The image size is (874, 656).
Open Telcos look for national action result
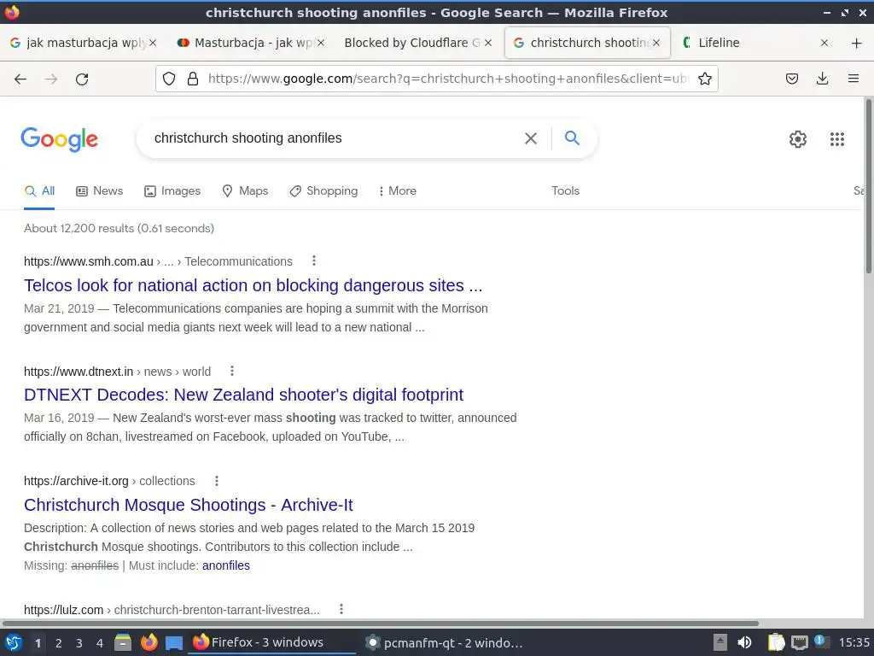253,285
